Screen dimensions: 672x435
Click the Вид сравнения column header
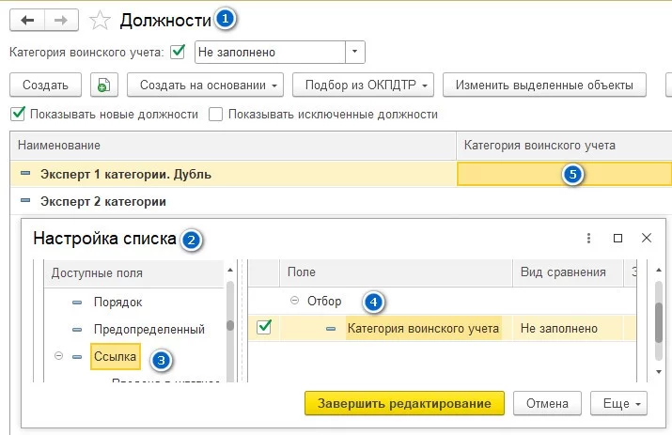pos(568,272)
